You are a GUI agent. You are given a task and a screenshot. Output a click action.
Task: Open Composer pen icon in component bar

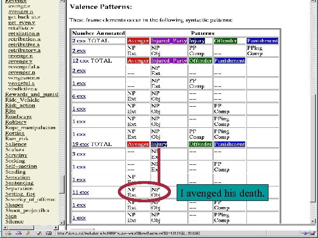pyautogui.click(x=38, y=233)
